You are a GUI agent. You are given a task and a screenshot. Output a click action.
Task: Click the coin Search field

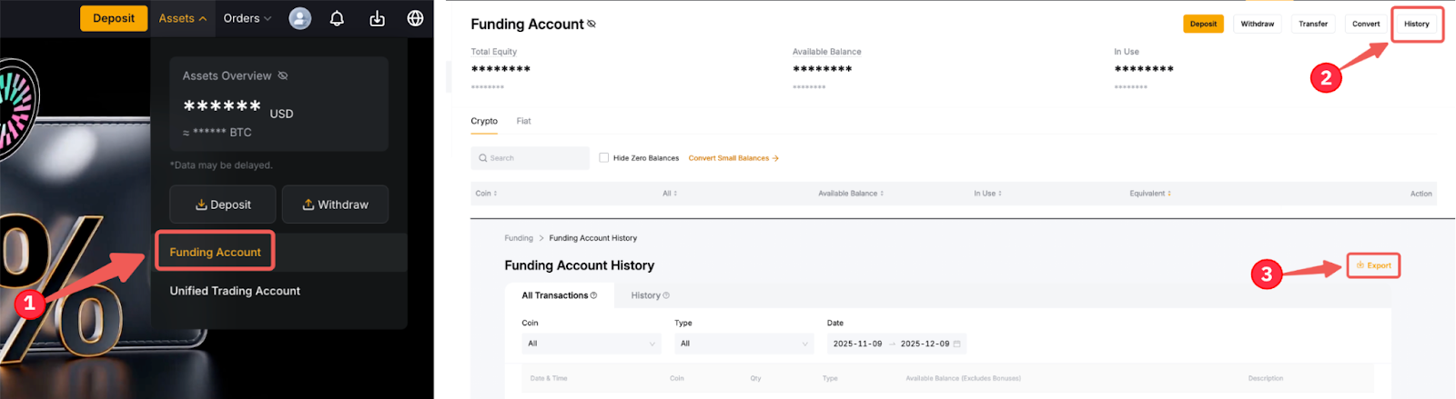pos(531,158)
